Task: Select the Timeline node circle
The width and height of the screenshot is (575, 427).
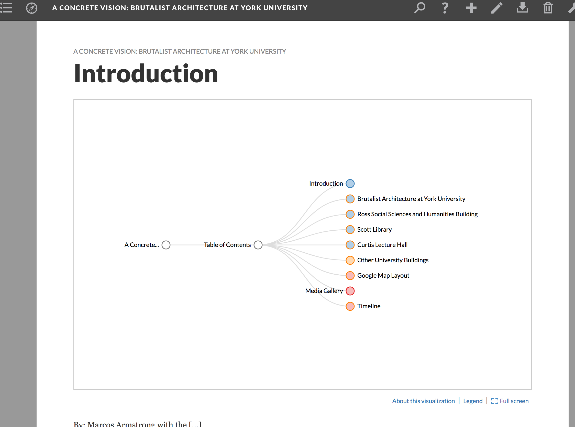Action: tap(350, 306)
